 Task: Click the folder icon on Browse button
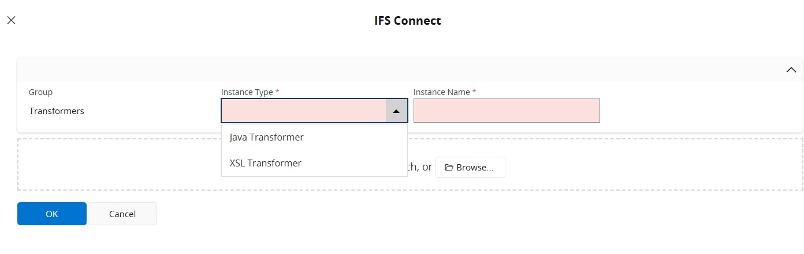[x=448, y=168]
